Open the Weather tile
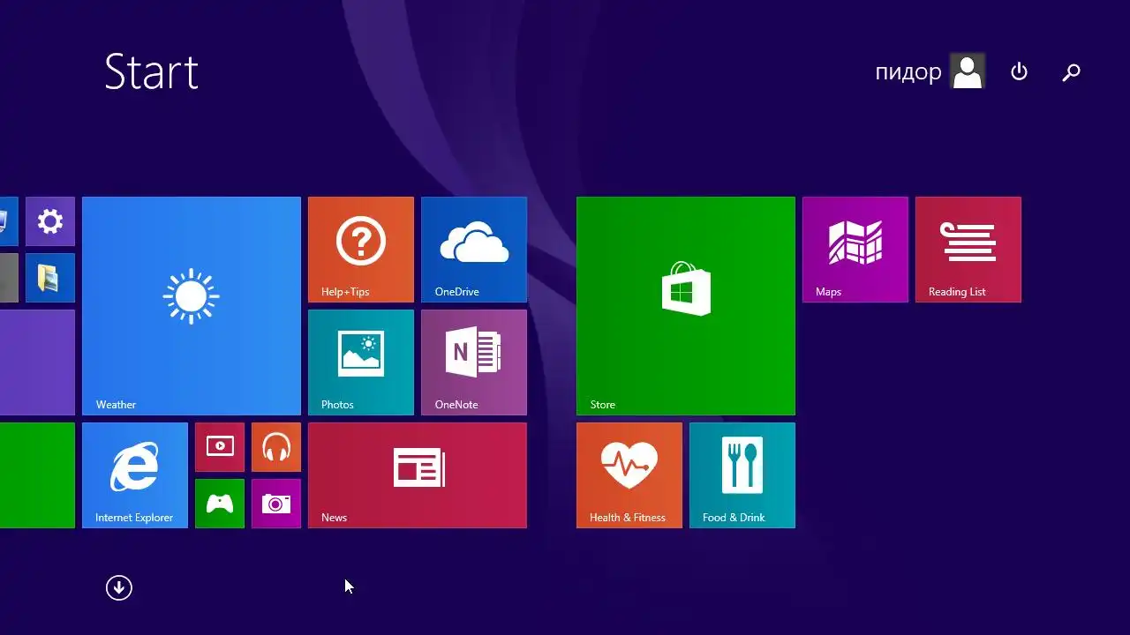The width and height of the screenshot is (1130, 635). click(192, 306)
